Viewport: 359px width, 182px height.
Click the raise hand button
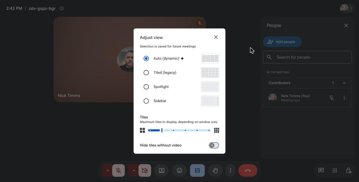pos(215,170)
